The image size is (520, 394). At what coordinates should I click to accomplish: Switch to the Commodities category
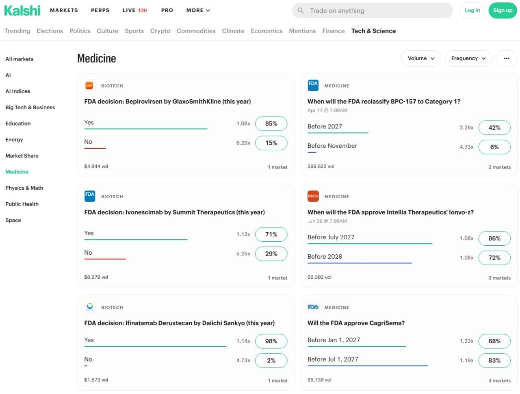(196, 31)
